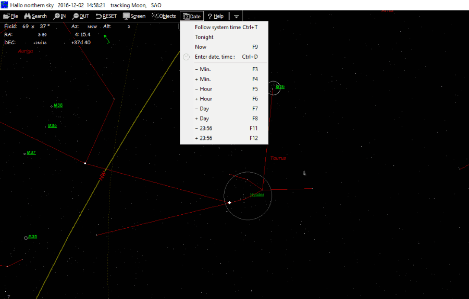Click the application icon in title bar
The image size is (469, 299).
[4, 5]
